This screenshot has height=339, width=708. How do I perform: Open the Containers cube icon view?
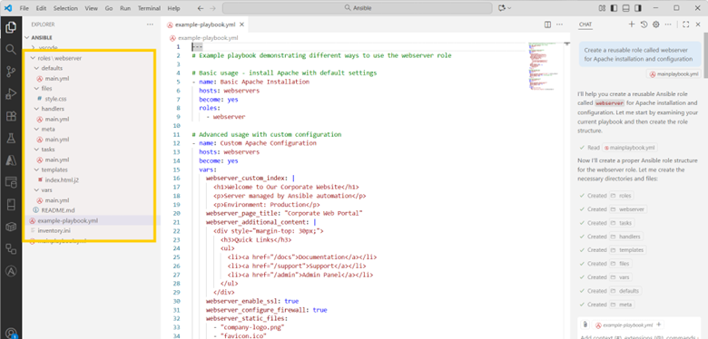[x=11, y=227]
